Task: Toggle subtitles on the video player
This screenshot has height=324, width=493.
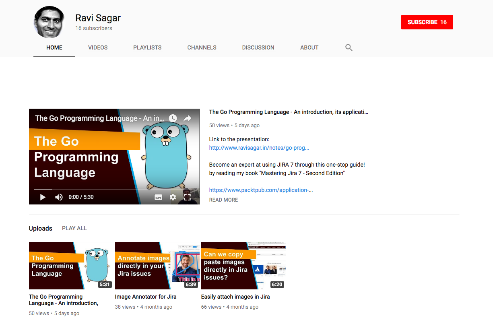Action: pos(159,197)
